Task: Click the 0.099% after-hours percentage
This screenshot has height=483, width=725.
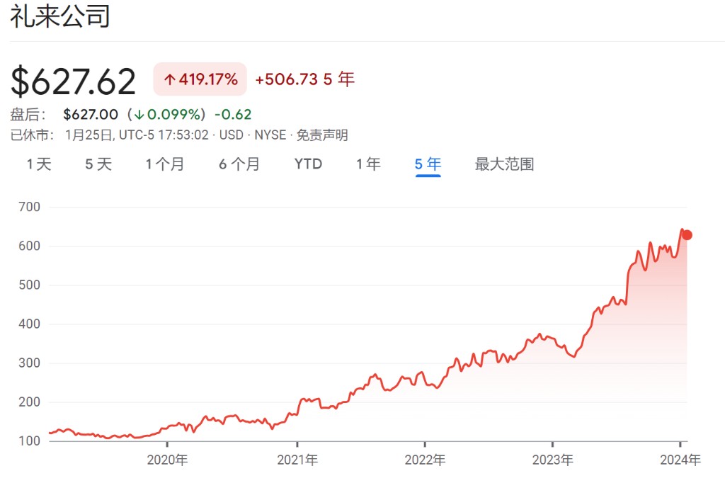Action: 174,114
